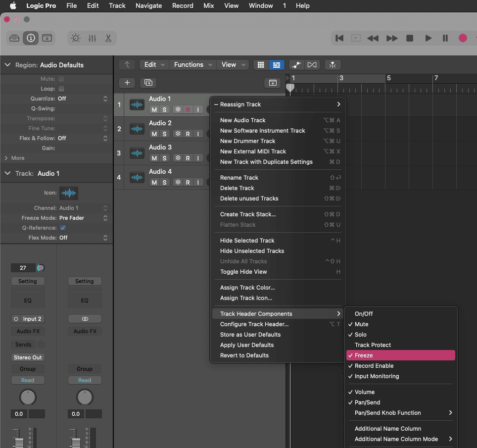Solo the Audio 3 track
The width and height of the screenshot is (477, 448).
(x=165, y=158)
